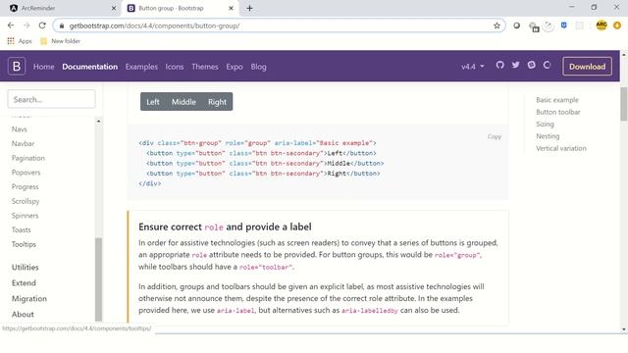
Task: Reload the page
Action: pyautogui.click(x=42, y=25)
